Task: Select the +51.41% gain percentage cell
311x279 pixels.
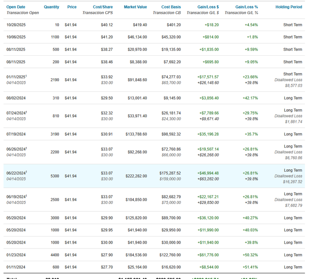Action: [x=250, y=267]
